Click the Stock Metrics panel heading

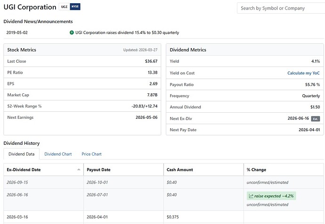(x=22, y=50)
